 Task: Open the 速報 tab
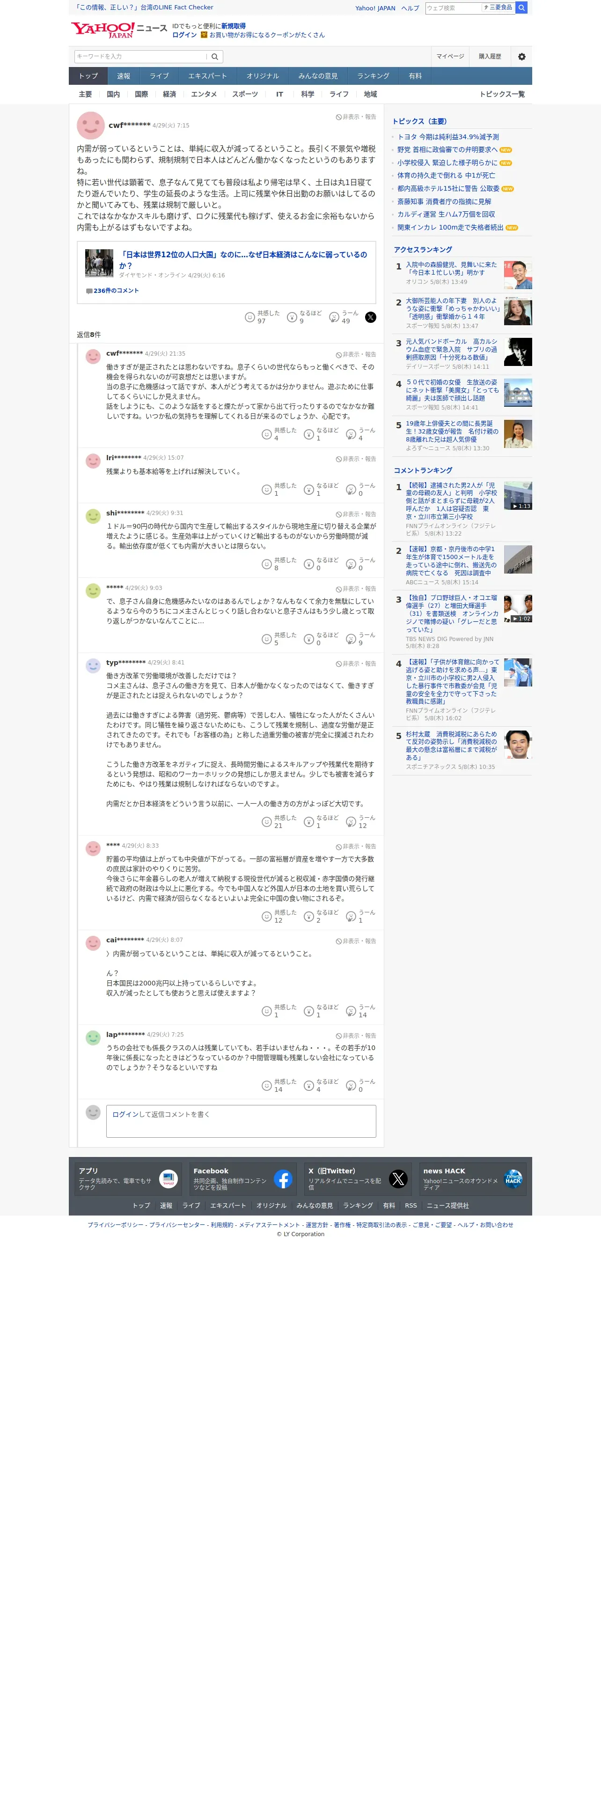coord(124,76)
